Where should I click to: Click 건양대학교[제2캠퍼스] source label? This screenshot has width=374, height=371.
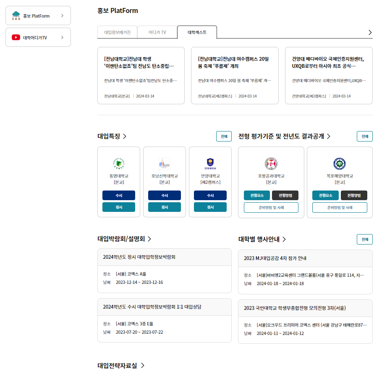(309, 96)
